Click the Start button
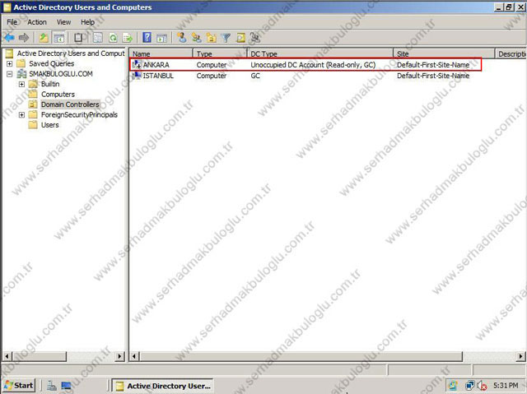Viewport: 527px width, 394px height. [x=19, y=385]
